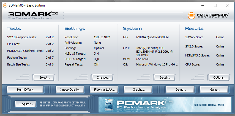Image resolution: width=235 pixels, height=116 pixels.
Task: Open the Select tests dialog
Action: click(43, 78)
